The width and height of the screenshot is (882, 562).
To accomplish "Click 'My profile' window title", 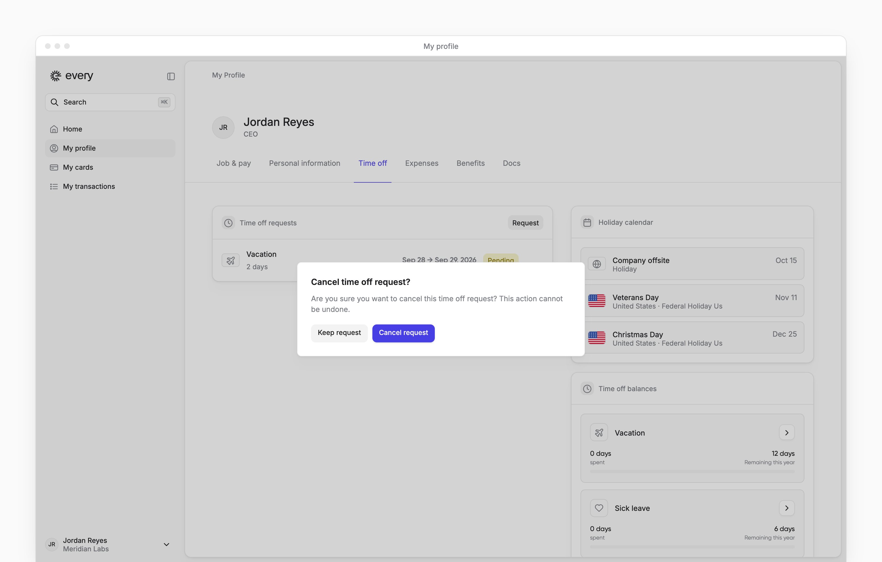I will (441, 46).
